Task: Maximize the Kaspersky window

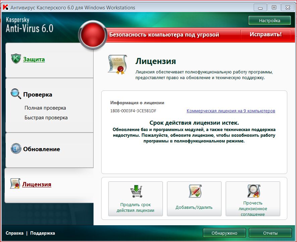Action: coord(274,8)
